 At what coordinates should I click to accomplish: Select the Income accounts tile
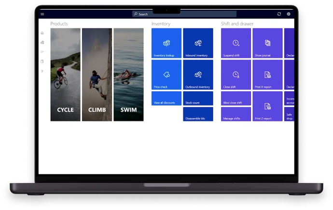289,98
